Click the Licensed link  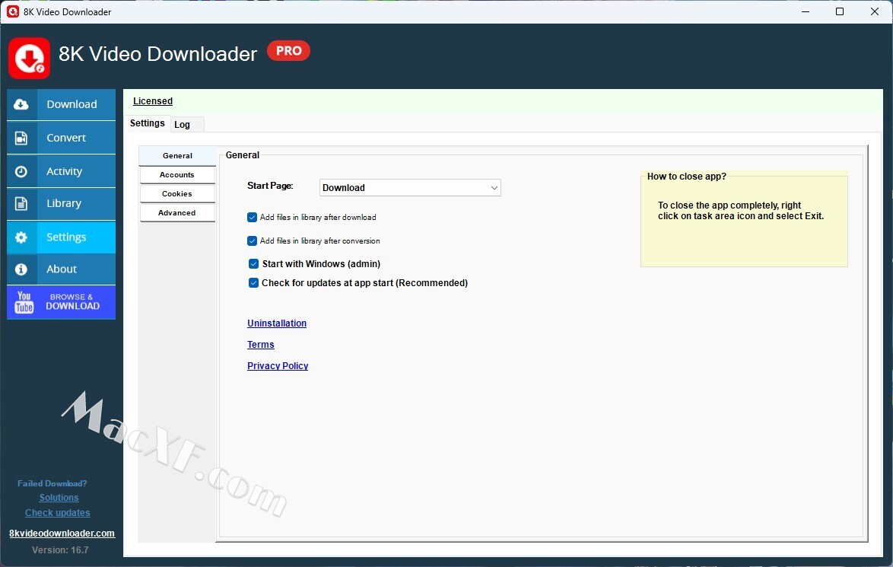coord(153,101)
